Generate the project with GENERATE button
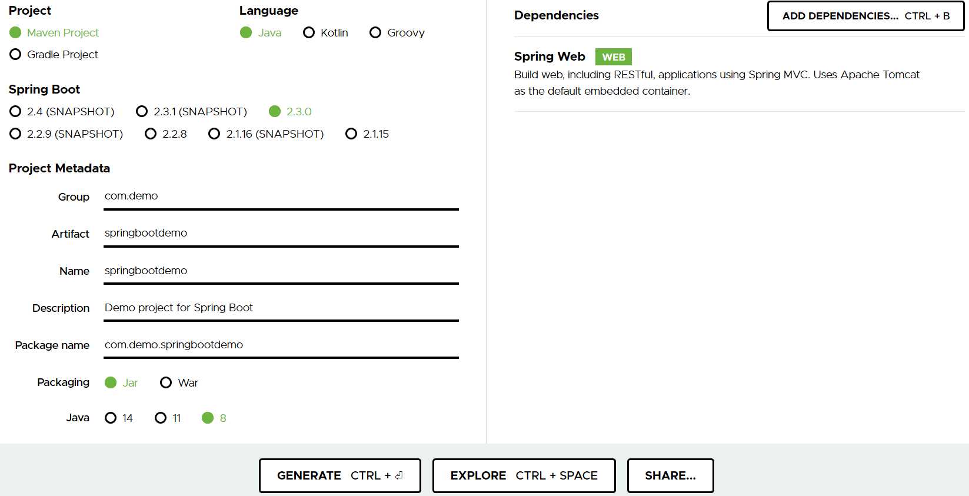This screenshot has width=969, height=496. (340, 475)
